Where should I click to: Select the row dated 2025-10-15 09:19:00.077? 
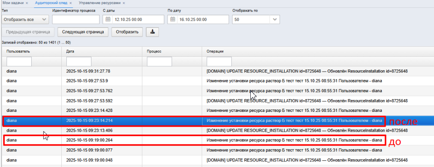[x=218, y=150]
